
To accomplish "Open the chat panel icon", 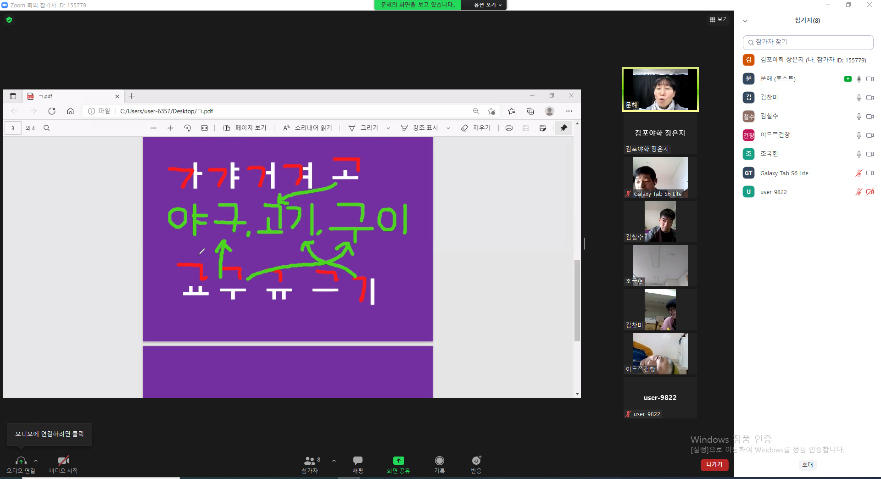I will pyautogui.click(x=358, y=460).
